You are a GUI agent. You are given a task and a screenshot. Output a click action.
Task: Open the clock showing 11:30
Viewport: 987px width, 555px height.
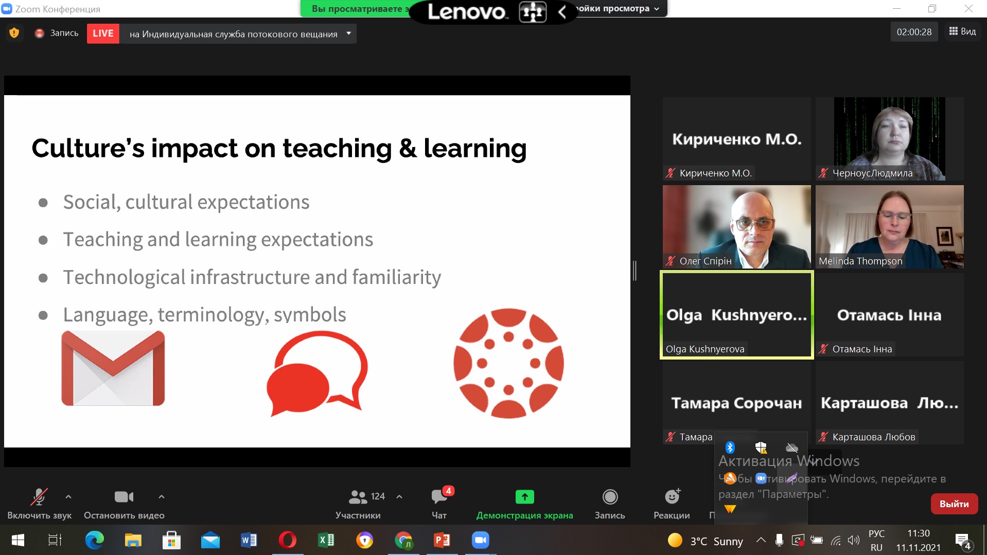tap(919, 541)
